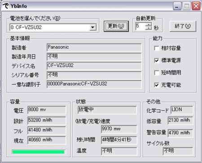Click the 9970 mw discharge rate value
The image size is (202, 163).
(x=119, y=129)
